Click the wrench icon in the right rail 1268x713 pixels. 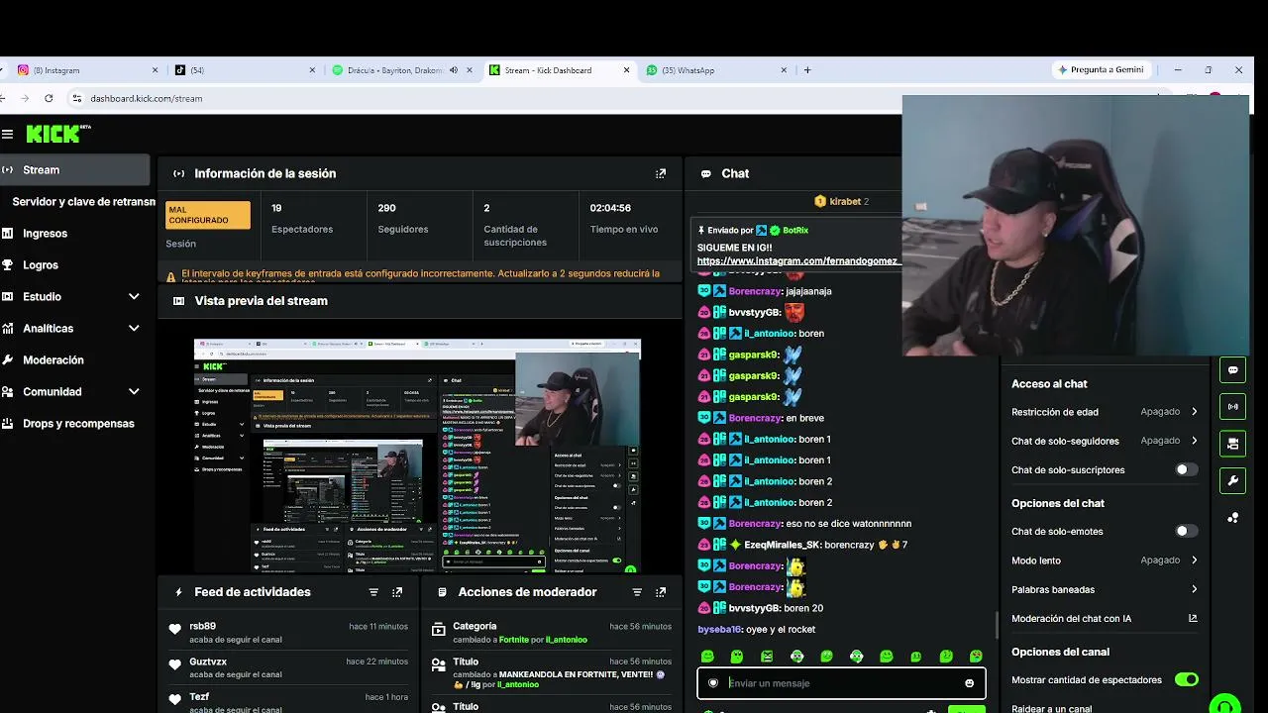(x=1232, y=481)
